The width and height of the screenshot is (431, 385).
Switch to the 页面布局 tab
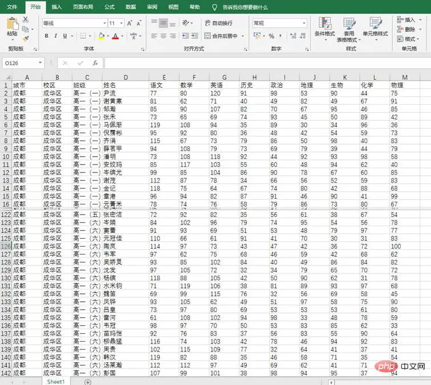pos(83,7)
